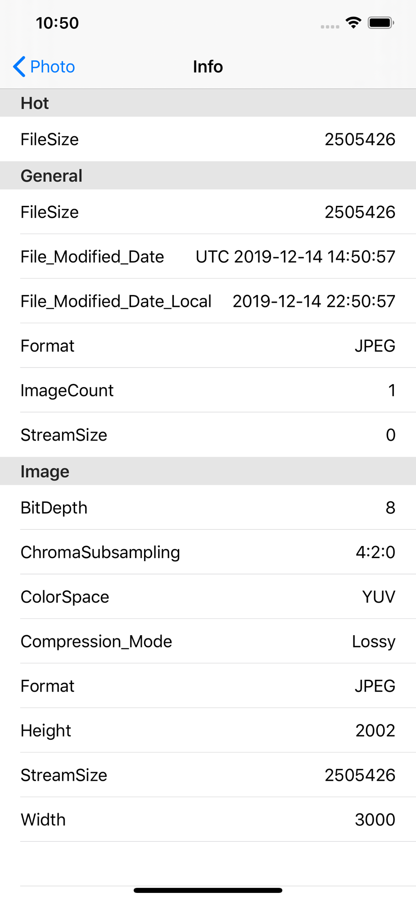The height and width of the screenshot is (901, 416).
Task: Tap the File_Modified_Date_Local row
Action: click(208, 301)
